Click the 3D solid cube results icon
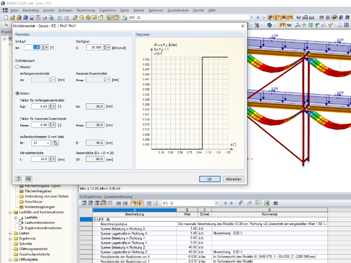351x263 pixels. pyautogui.click(x=310, y=25)
